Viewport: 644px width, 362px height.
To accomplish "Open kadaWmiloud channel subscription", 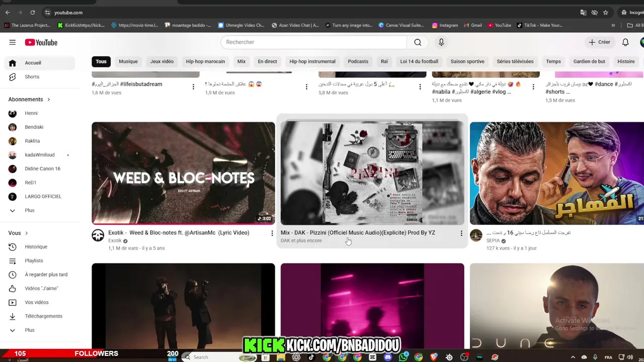I will [40, 155].
